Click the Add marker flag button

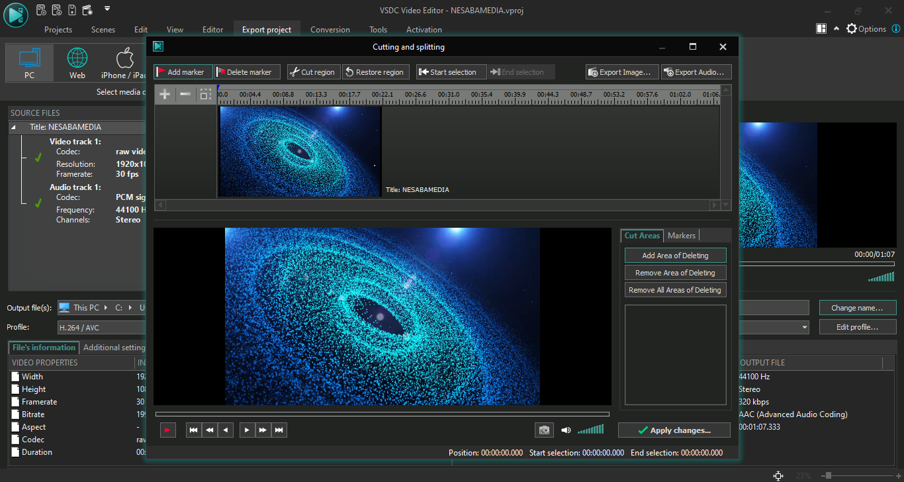click(x=183, y=72)
